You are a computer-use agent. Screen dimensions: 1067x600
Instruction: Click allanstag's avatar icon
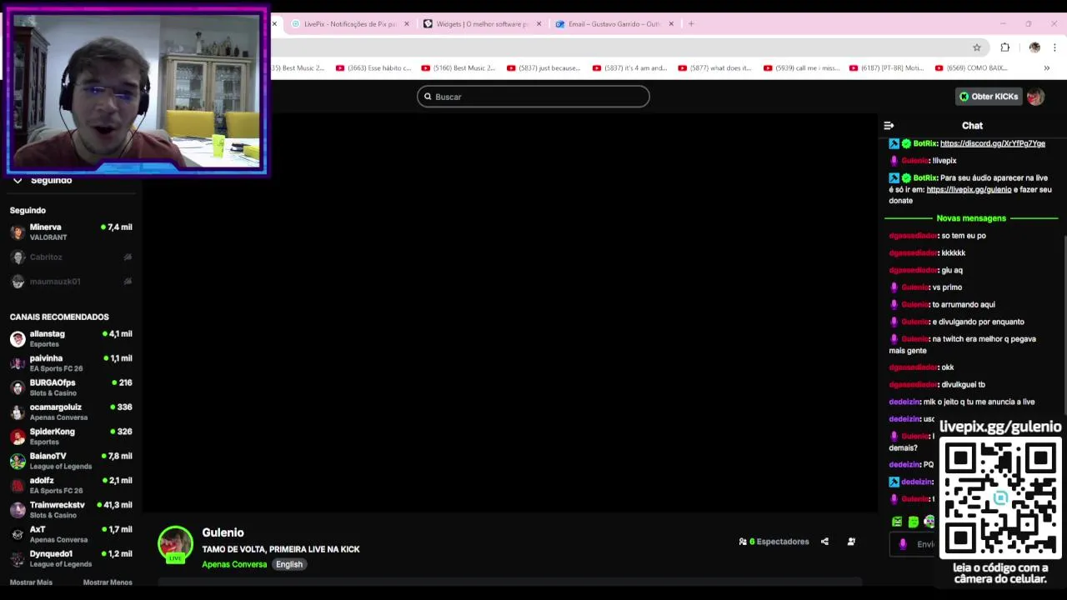click(x=18, y=338)
